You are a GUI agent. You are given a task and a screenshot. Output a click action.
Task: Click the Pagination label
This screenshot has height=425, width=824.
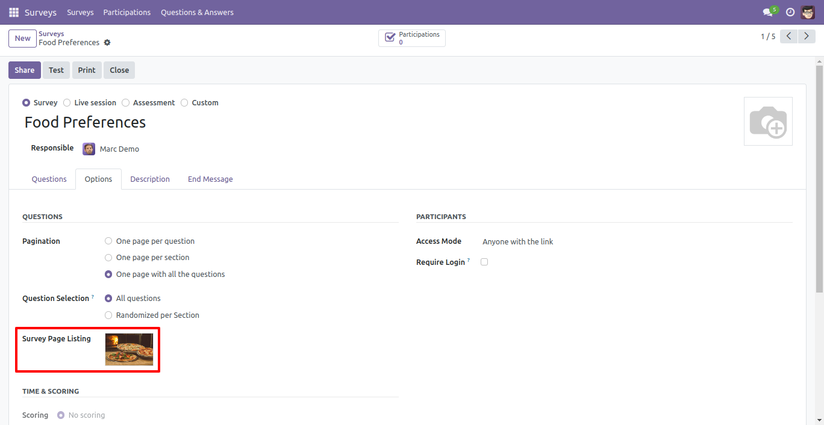tap(41, 241)
